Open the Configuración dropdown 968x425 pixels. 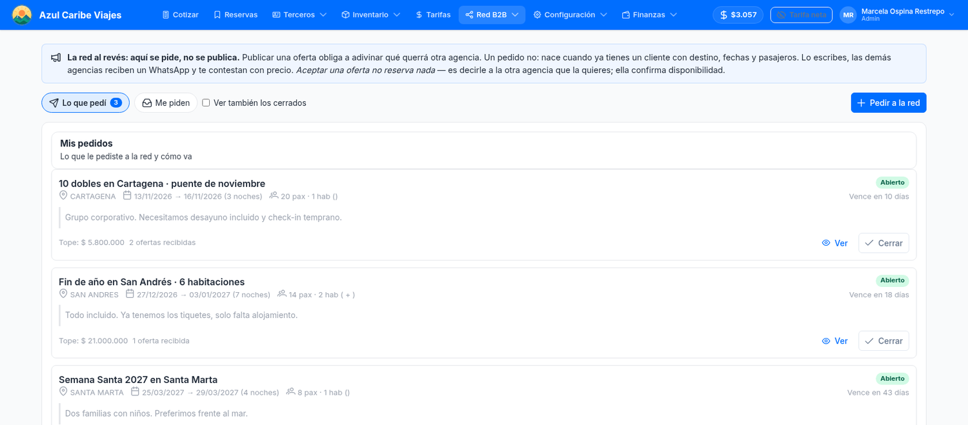(x=570, y=15)
